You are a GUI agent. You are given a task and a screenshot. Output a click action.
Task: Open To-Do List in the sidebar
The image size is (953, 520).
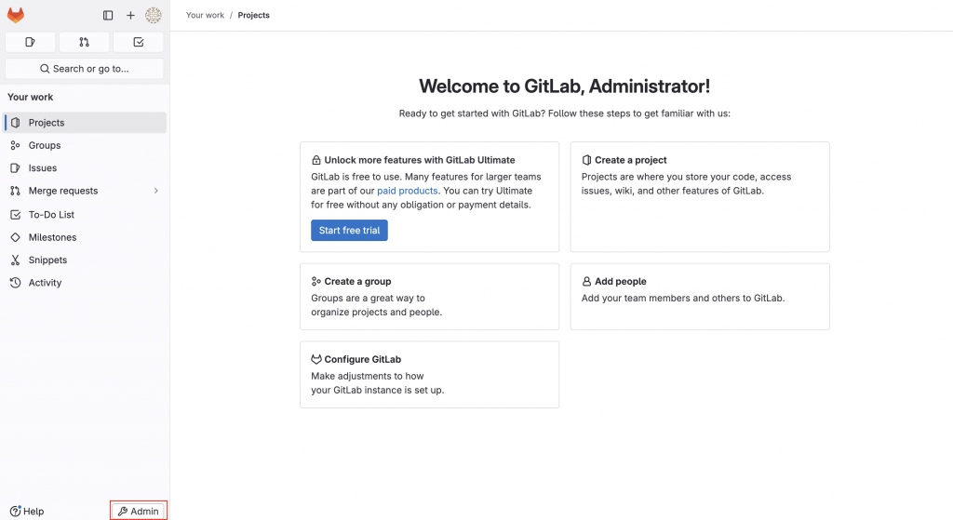click(85, 215)
